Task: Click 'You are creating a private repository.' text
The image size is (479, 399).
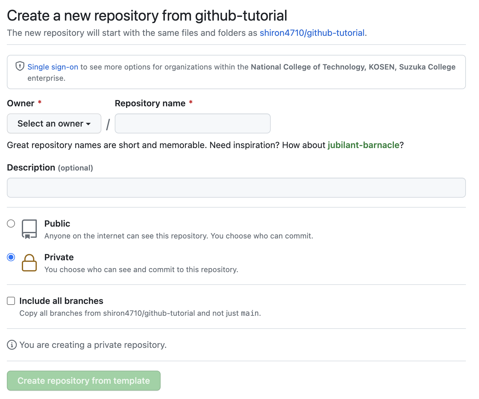Action: tap(93, 345)
